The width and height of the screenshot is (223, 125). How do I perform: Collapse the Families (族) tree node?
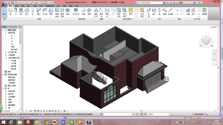(3, 88)
